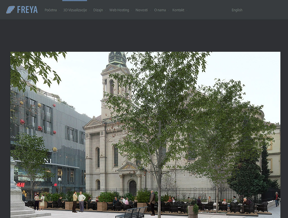Click the woman walking at right edge

pos(277,199)
